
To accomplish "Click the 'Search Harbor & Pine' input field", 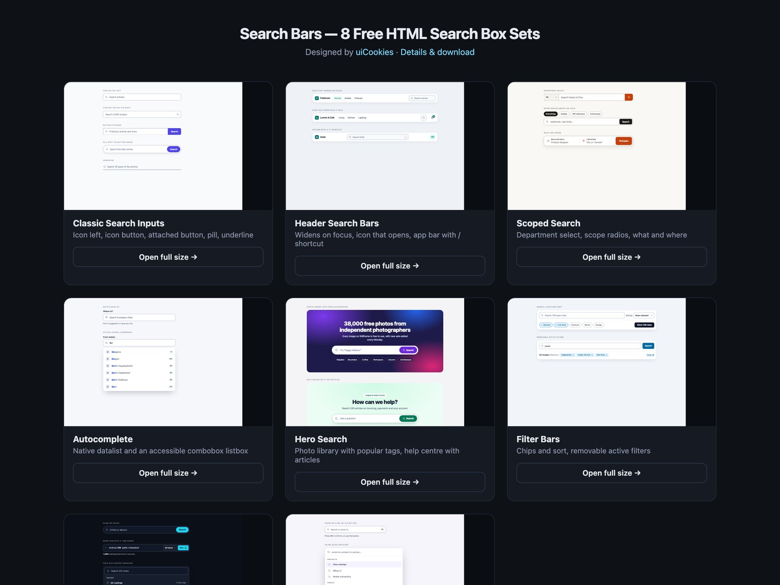I will click(x=591, y=97).
